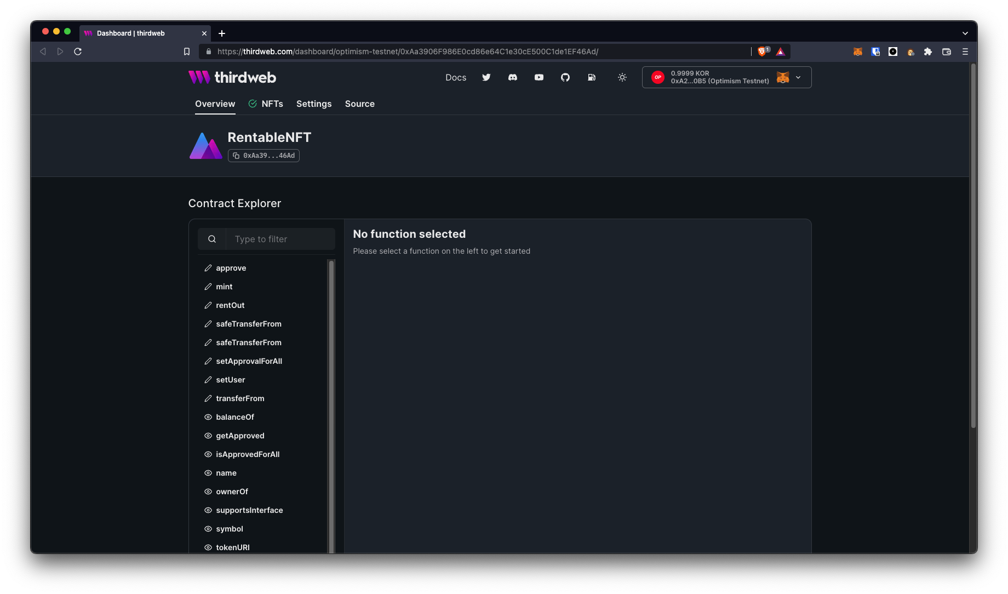Click the Brave Shields icon in address bar

[762, 52]
